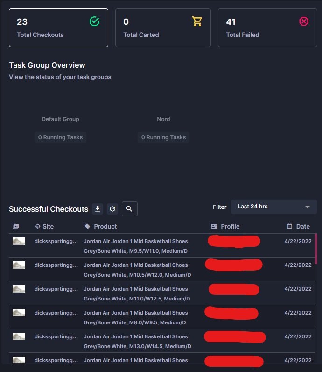Screen dimensions: 322x372
Task: Click the red X Total Failed icon
Action: (x=304, y=21)
